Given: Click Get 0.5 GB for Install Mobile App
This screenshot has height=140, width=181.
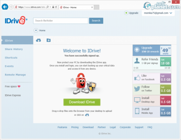Looking at the screenshot, I should click(165, 112).
